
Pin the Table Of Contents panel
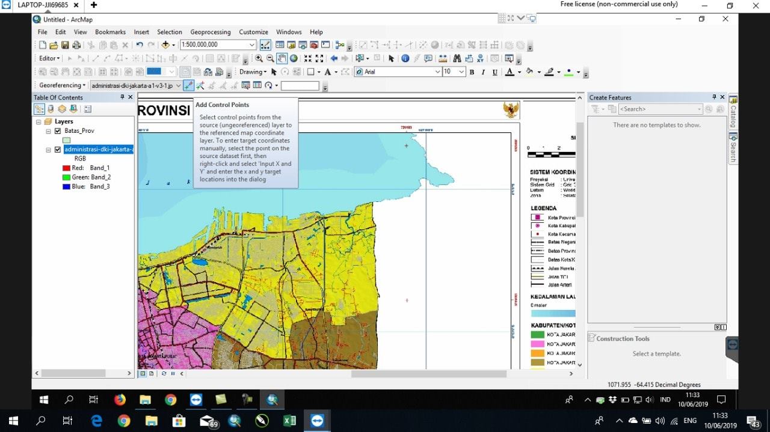122,97
